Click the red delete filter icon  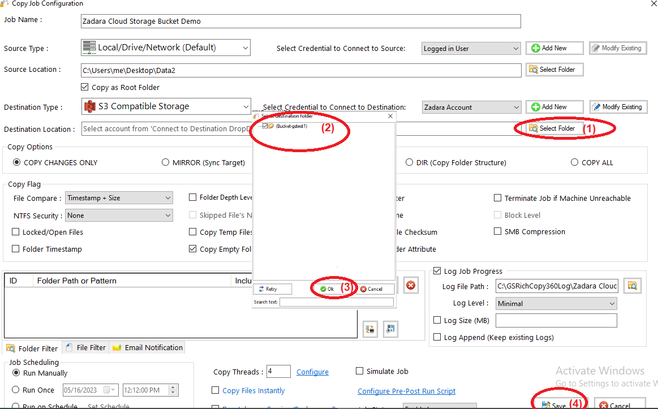pyautogui.click(x=411, y=286)
